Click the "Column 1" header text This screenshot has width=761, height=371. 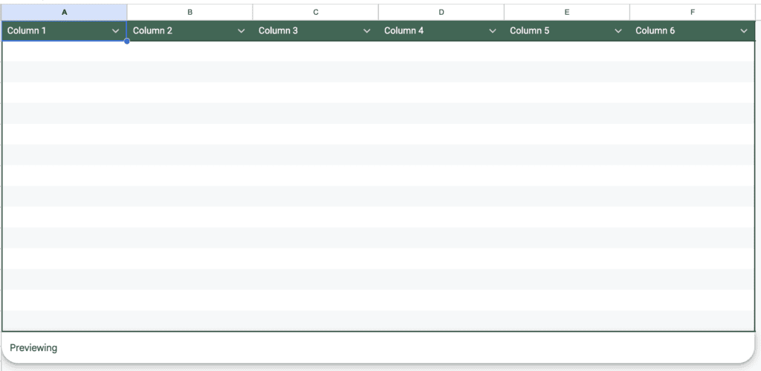27,31
